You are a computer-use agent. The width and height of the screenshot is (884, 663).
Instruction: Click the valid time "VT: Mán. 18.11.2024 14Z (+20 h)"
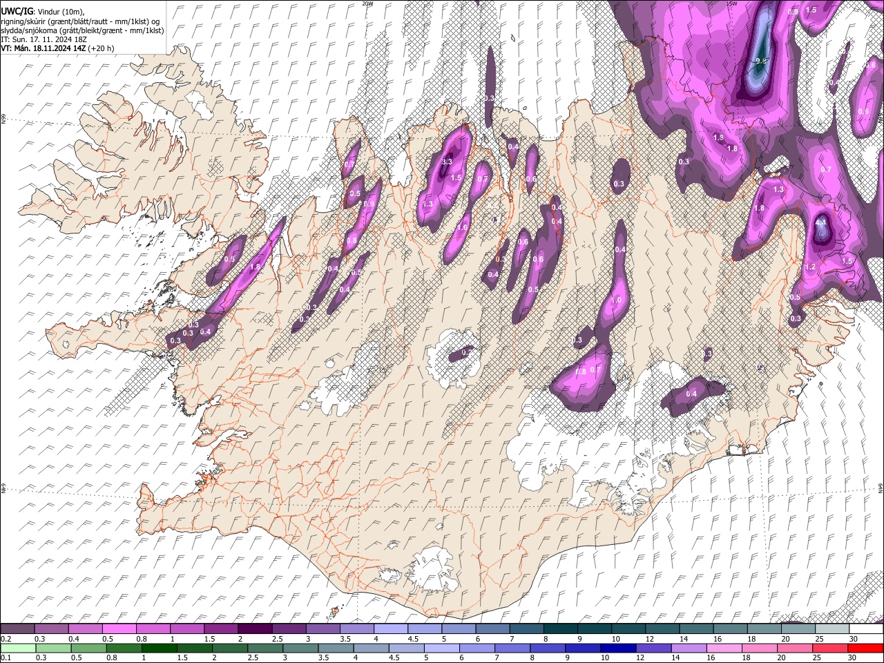point(58,48)
